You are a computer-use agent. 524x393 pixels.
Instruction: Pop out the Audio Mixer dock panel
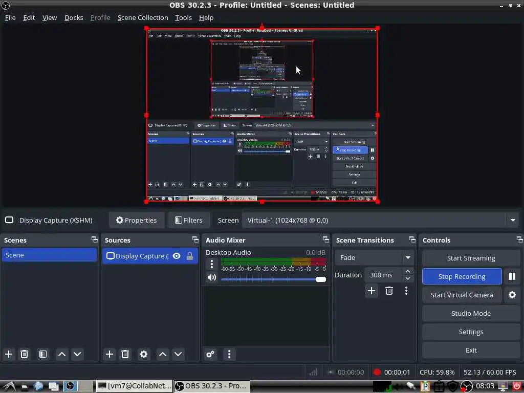tap(326, 239)
